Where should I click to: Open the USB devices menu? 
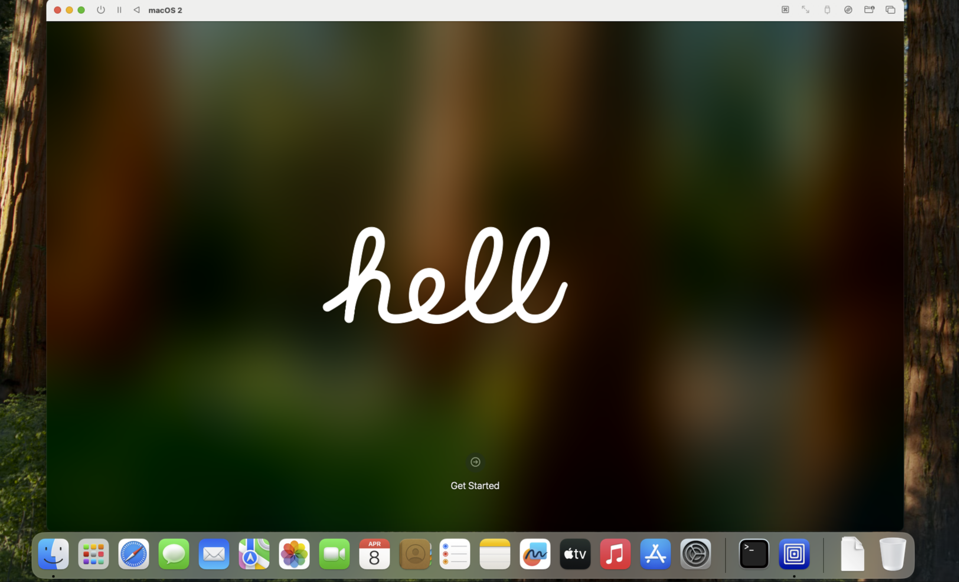827,10
